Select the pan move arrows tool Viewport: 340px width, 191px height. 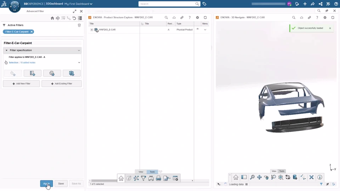(x=259, y=177)
